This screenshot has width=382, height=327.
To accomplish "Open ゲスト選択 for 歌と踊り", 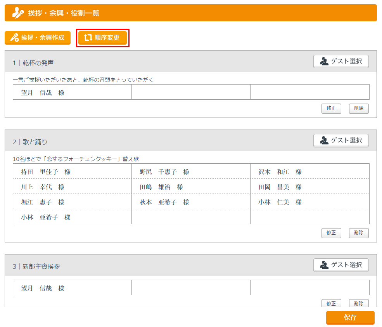I will (341, 140).
